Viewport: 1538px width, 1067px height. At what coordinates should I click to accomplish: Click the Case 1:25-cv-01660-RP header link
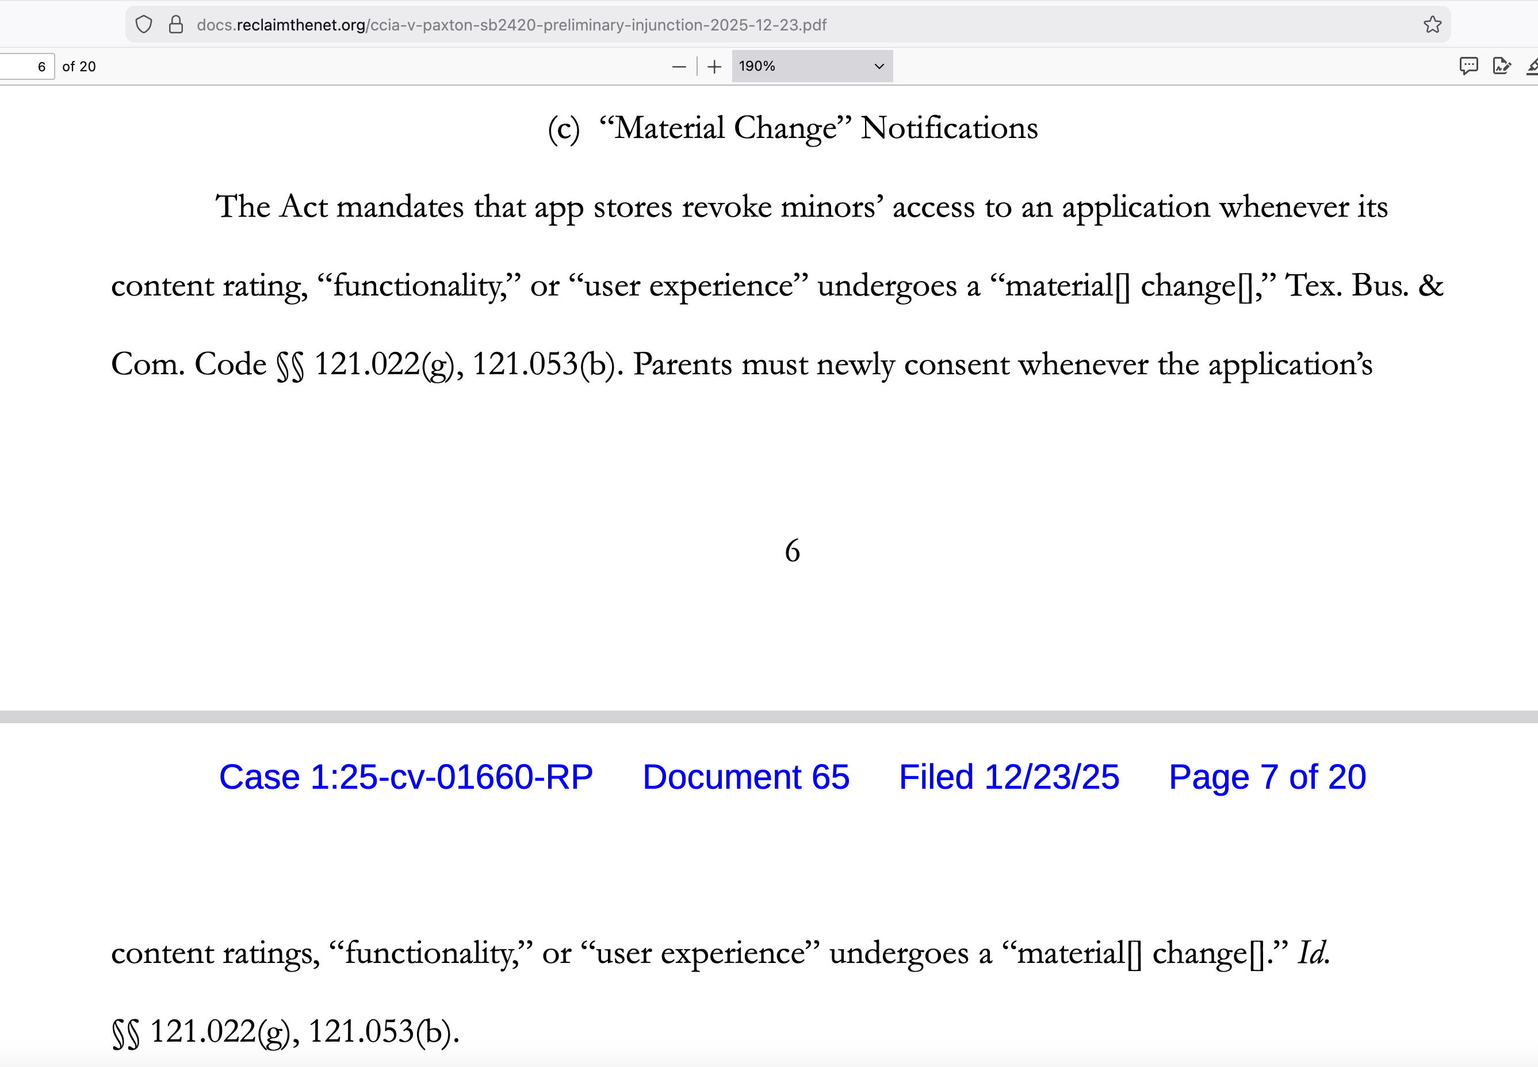pos(406,777)
